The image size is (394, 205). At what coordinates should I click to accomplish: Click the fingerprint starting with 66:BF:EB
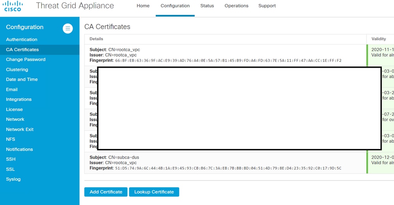click(x=228, y=60)
